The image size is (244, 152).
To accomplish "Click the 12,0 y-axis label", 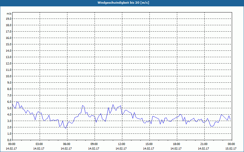I will 9,64.
